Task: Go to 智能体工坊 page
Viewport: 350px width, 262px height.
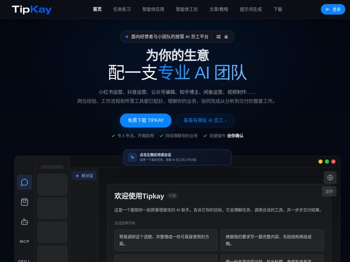Action: coord(187,9)
